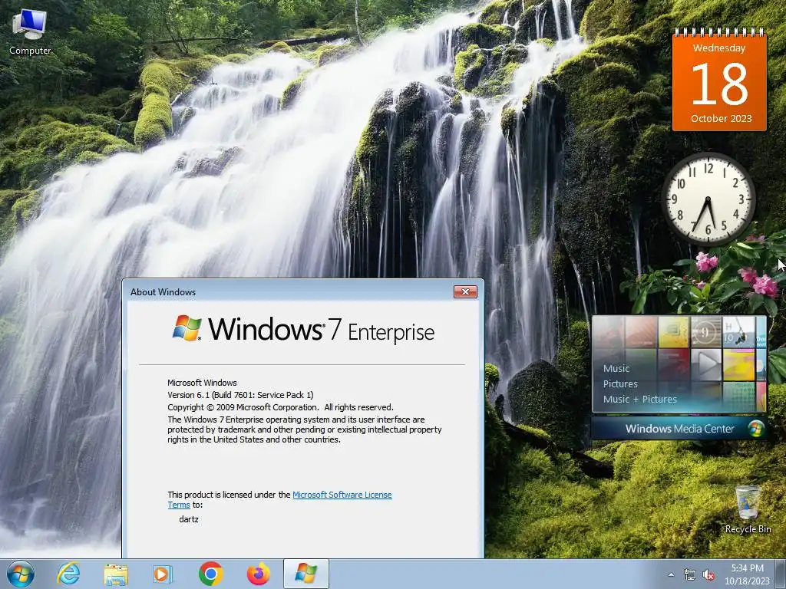
Task: Select Music + Pictures in Media Center gadget
Action: (x=639, y=399)
